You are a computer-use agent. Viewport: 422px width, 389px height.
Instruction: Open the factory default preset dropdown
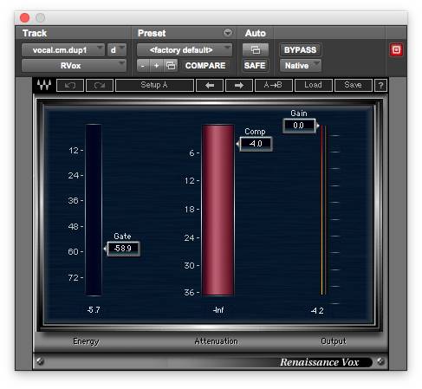185,50
